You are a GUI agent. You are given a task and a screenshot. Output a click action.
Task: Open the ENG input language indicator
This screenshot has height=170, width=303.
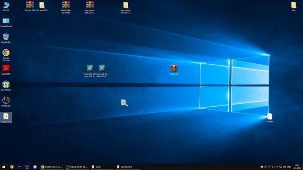[x=289, y=167]
